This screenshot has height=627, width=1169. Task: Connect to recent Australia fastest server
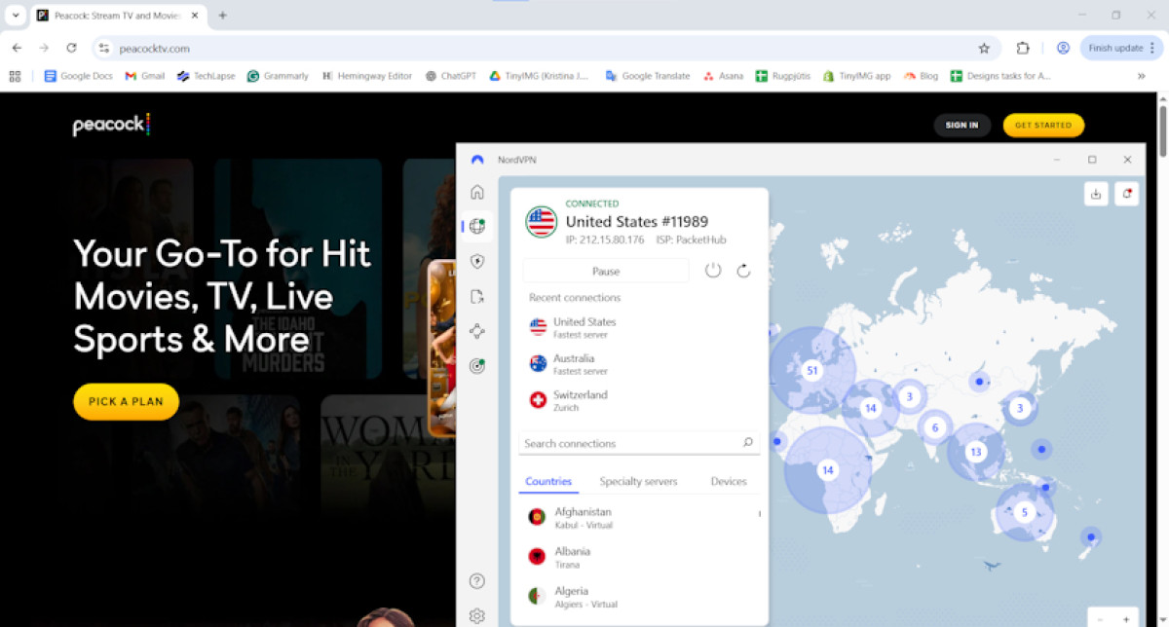coord(639,364)
